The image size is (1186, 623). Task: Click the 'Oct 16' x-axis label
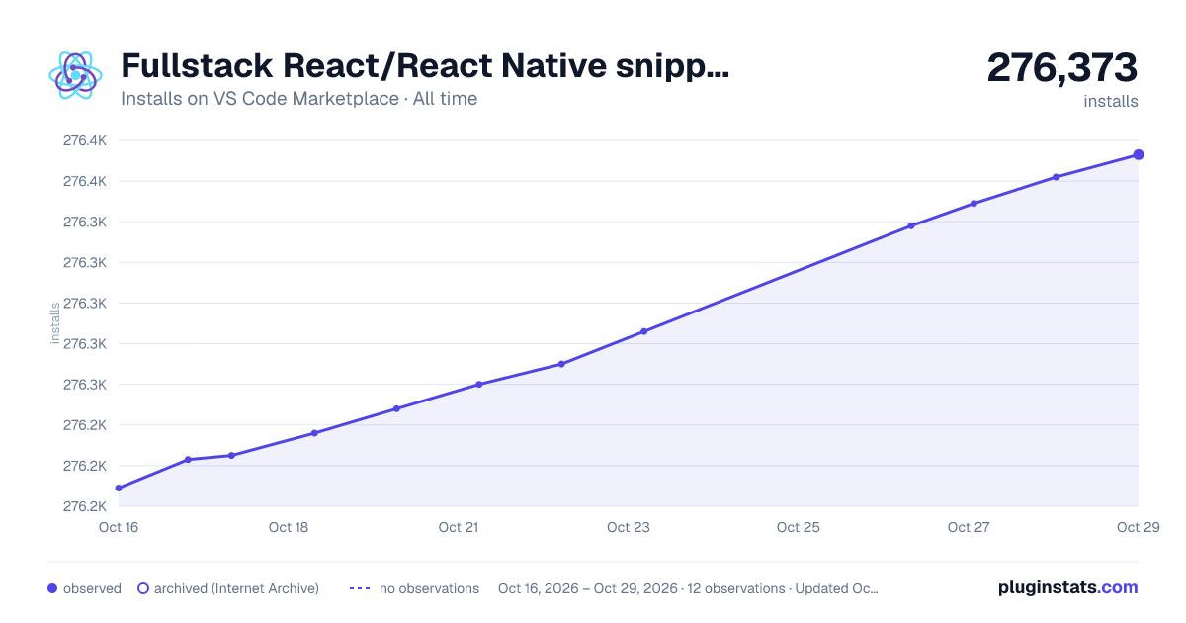(119, 527)
